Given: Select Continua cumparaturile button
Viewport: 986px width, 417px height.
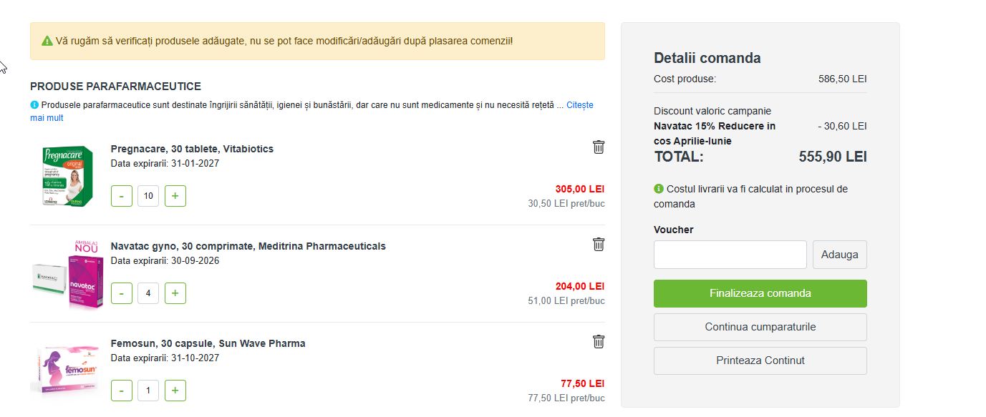Looking at the screenshot, I should tap(760, 327).
